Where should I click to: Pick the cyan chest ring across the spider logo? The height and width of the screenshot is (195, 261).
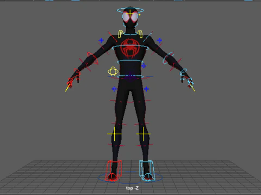pos(130,48)
